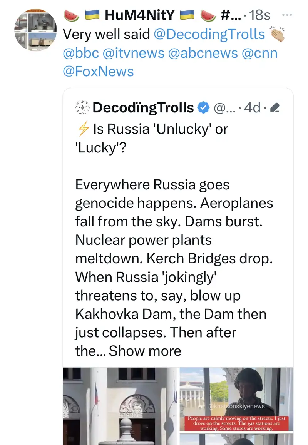Open the DecodingTrolls author name
Screen dimensions: 308x445
pyautogui.click(x=143, y=108)
